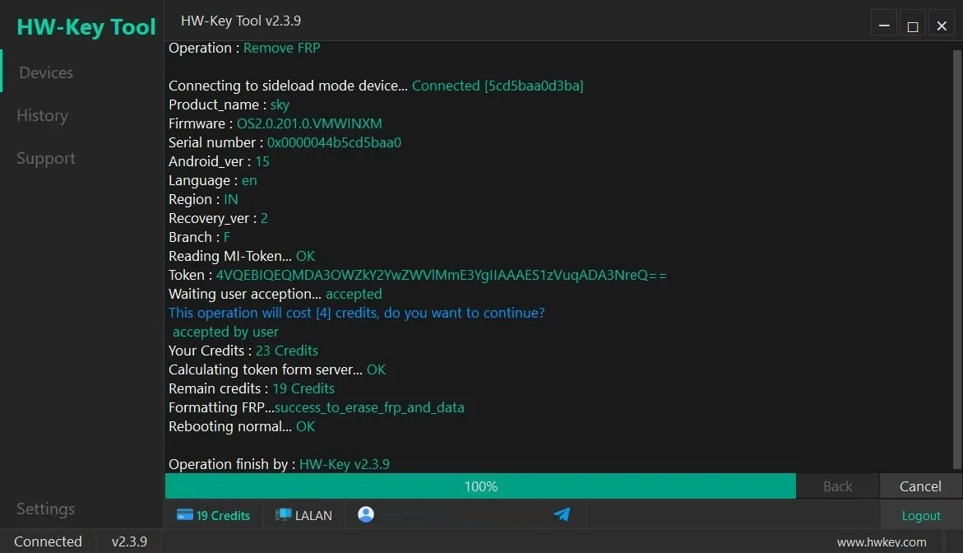Click the 'Remove FRP' operation text
Viewport: 963px width, 553px height.
(x=282, y=48)
